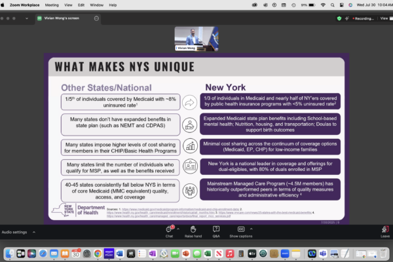This screenshot has width=393, height=262.
Task: Expand the Chat options arrow
Action: (178, 227)
